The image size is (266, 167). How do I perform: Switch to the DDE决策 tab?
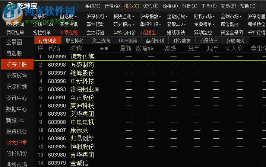[x=128, y=41]
